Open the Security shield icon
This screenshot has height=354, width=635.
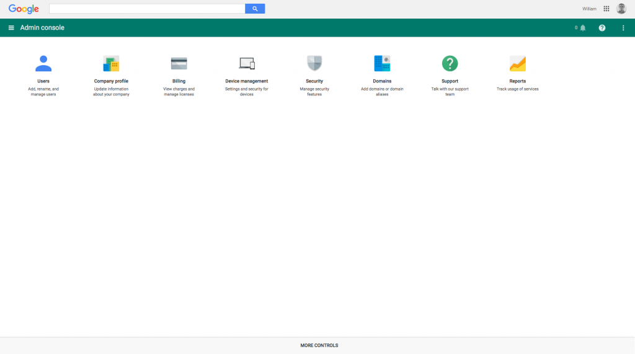[x=314, y=63]
